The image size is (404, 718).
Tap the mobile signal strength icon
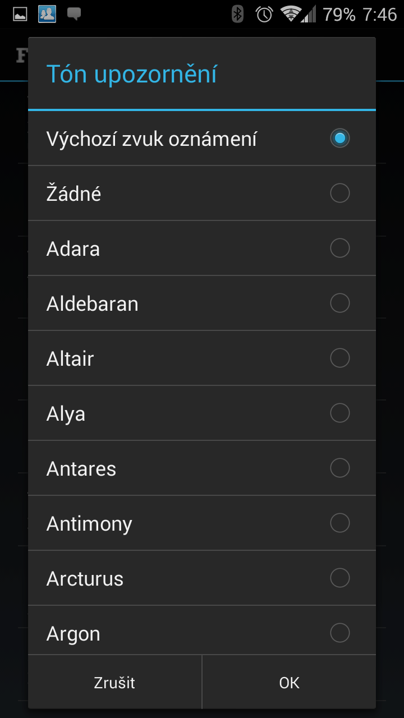pyautogui.click(x=309, y=14)
